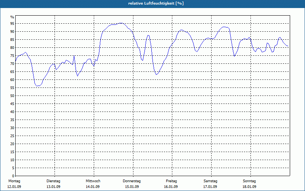Click the 'Dienstag' day label

tap(53, 181)
